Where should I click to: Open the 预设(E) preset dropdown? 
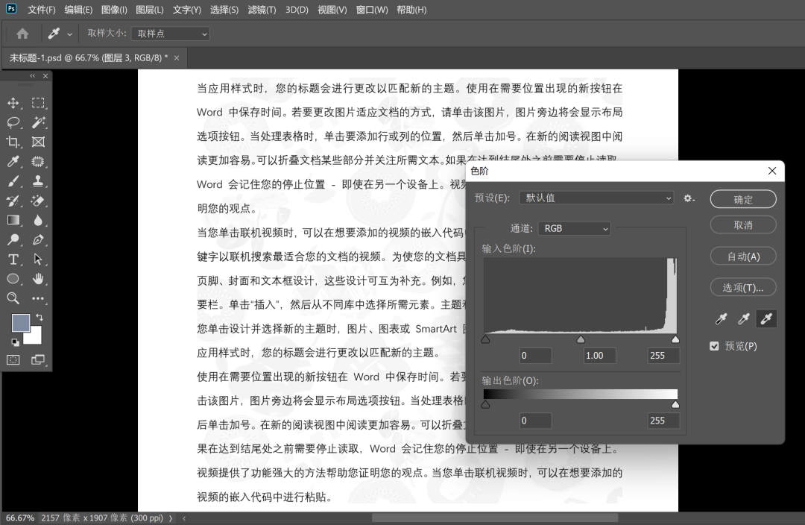coord(596,197)
